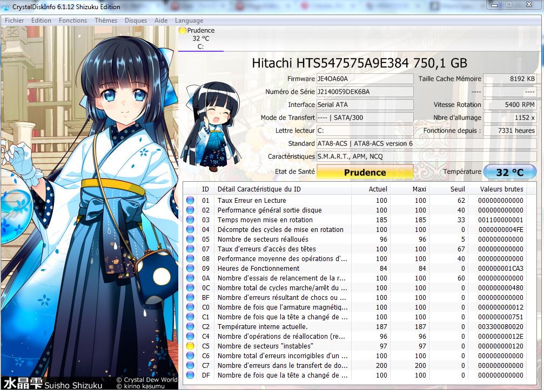The height and width of the screenshot is (390, 544).
Task: Click the rotation speed field 5400 RPM
Action: pos(509,105)
